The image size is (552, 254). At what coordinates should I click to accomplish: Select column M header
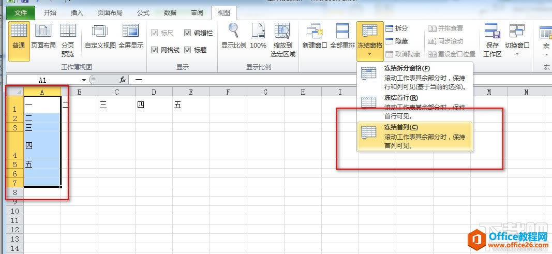coord(489,92)
